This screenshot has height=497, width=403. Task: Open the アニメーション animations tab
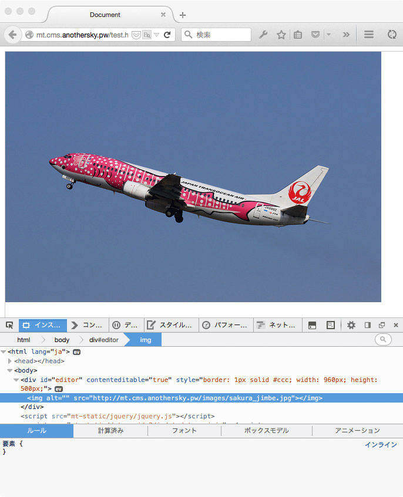pyautogui.click(x=358, y=431)
